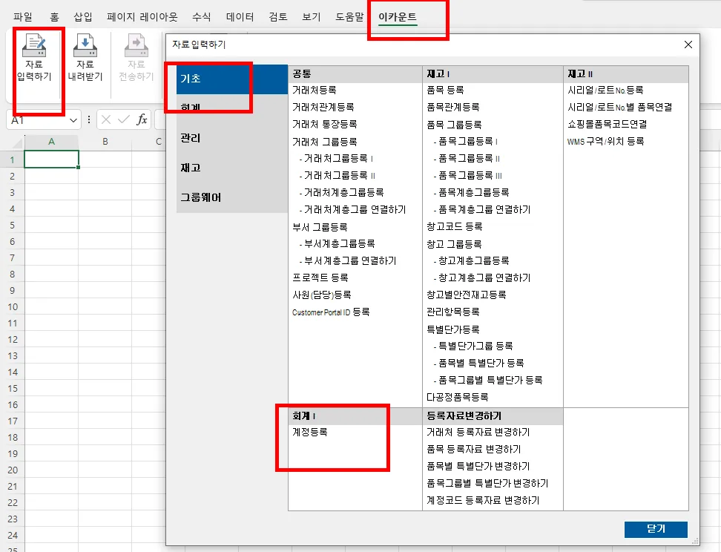Click the formula bar cancel X icon

pos(106,119)
